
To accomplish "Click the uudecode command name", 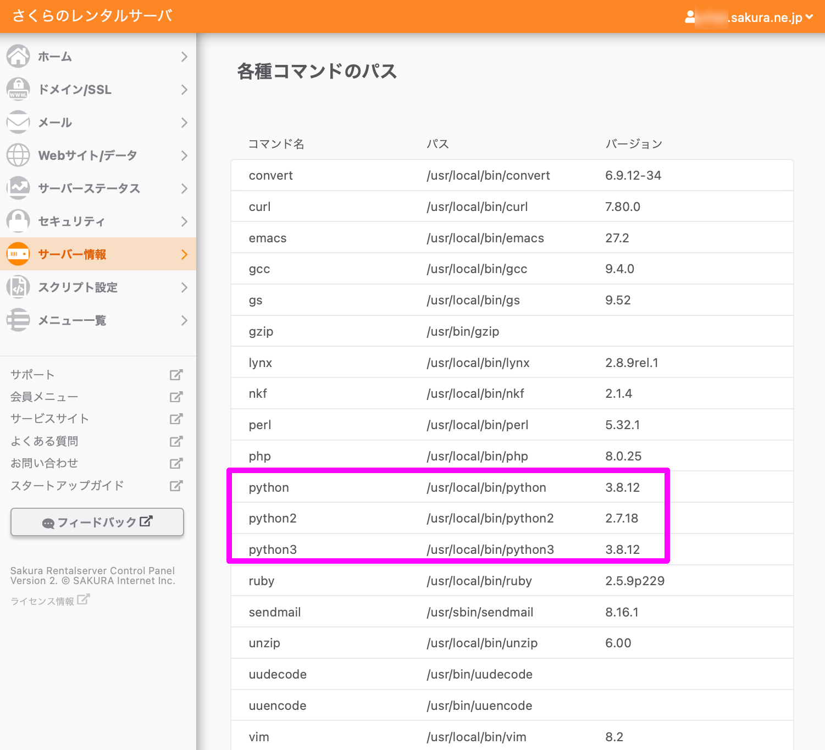I will pyautogui.click(x=278, y=674).
